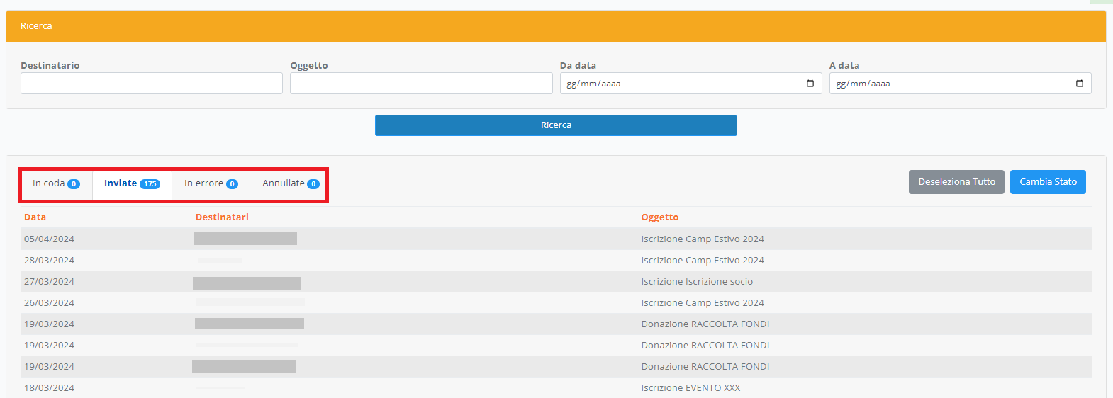Screen dimensions: 1113x398
Task: Click the Oggetto column header in table
Action: [659, 217]
